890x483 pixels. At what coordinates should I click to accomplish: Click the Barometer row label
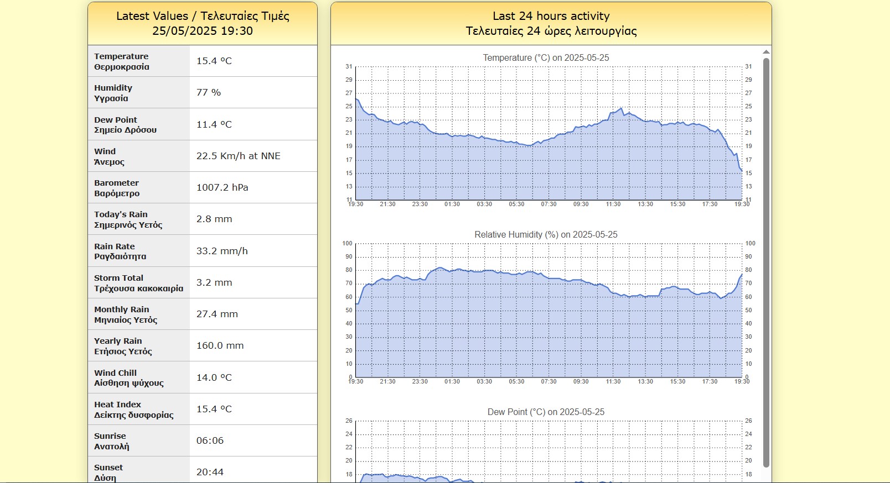(117, 188)
